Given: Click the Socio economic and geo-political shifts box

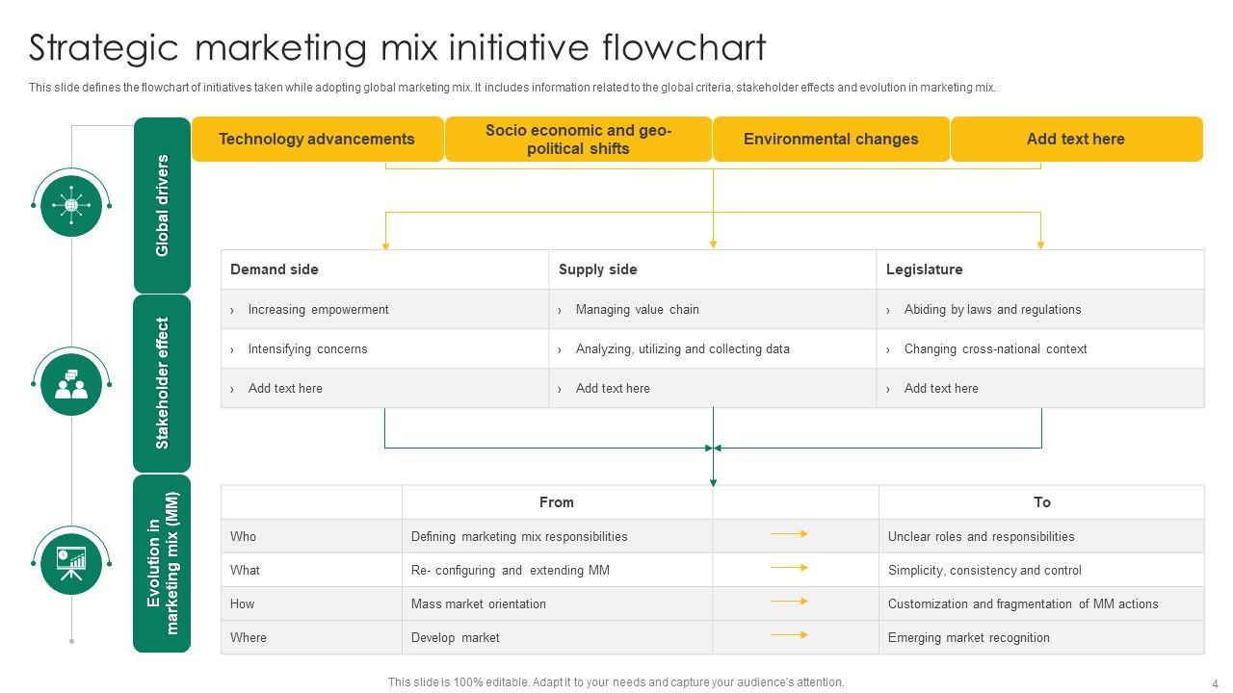Looking at the screenshot, I should (578, 139).
